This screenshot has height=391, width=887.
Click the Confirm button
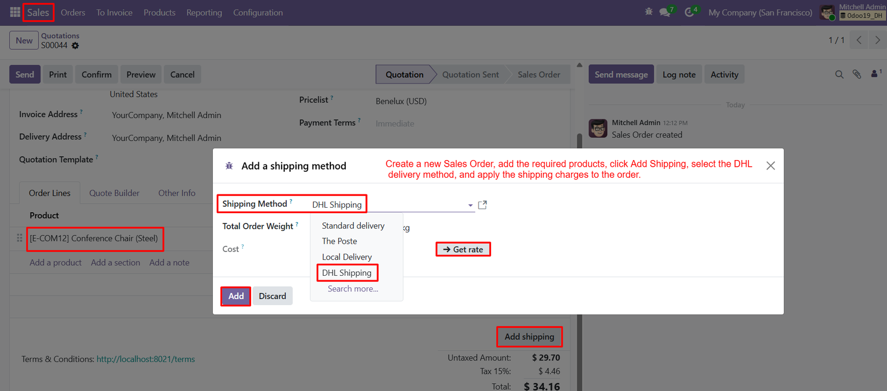pyautogui.click(x=96, y=74)
